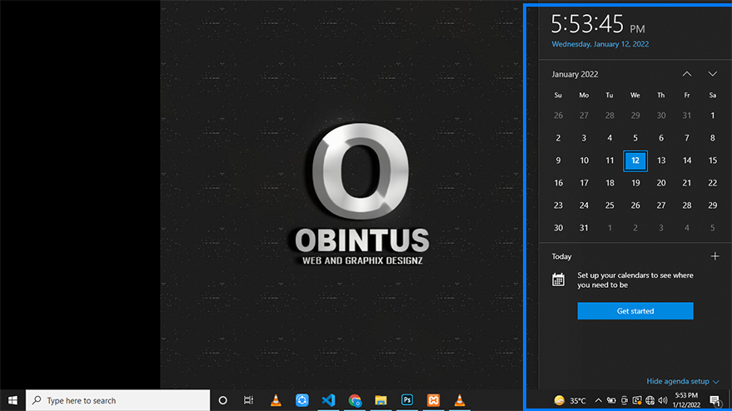Go to next month in calendar
This screenshot has height=411, width=732.
pos(713,74)
